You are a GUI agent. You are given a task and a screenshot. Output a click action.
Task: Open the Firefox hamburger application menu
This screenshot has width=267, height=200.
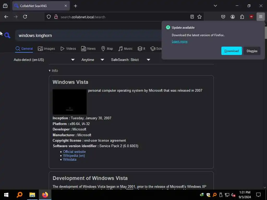tap(261, 17)
